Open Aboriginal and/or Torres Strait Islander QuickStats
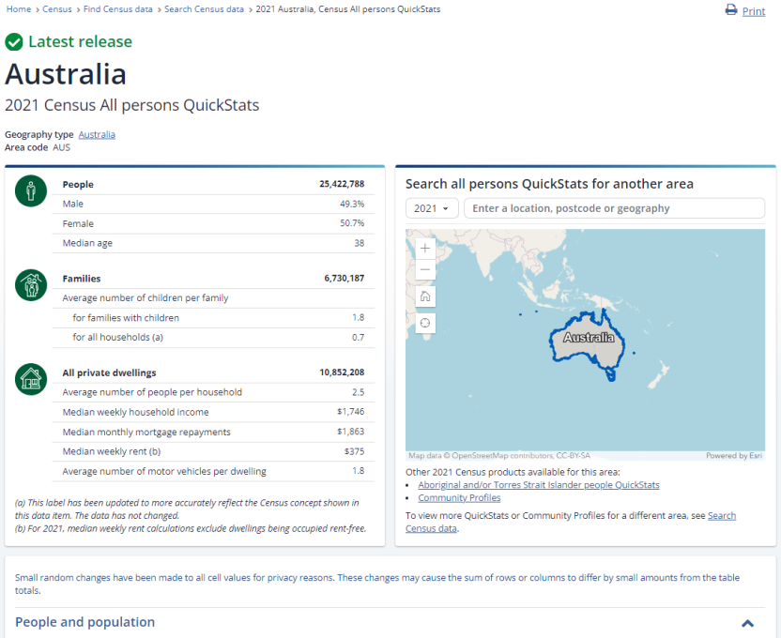The width and height of the screenshot is (781, 638). click(x=538, y=485)
